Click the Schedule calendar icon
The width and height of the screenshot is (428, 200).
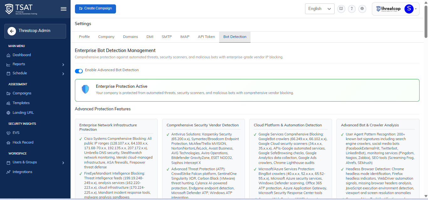coord(8,73)
